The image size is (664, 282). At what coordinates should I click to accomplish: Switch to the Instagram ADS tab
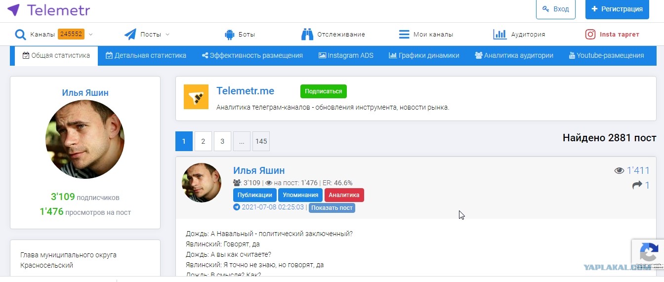(346, 55)
